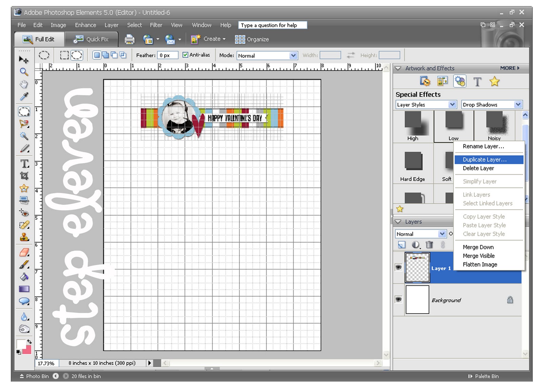Open the Enhance menu
The width and height of the screenshot is (542, 387).
tap(85, 25)
